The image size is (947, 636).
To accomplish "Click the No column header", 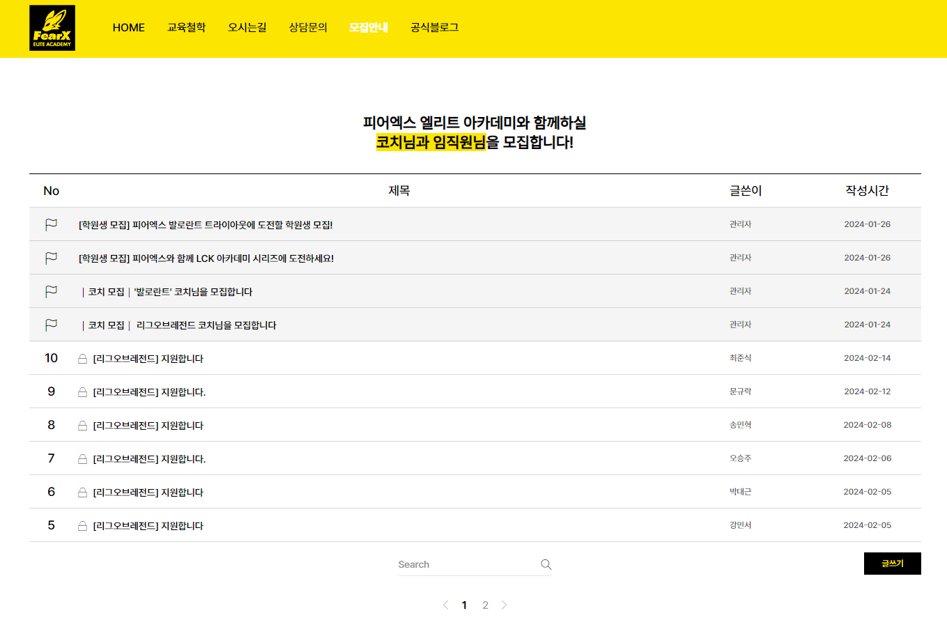I will (x=52, y=191).
